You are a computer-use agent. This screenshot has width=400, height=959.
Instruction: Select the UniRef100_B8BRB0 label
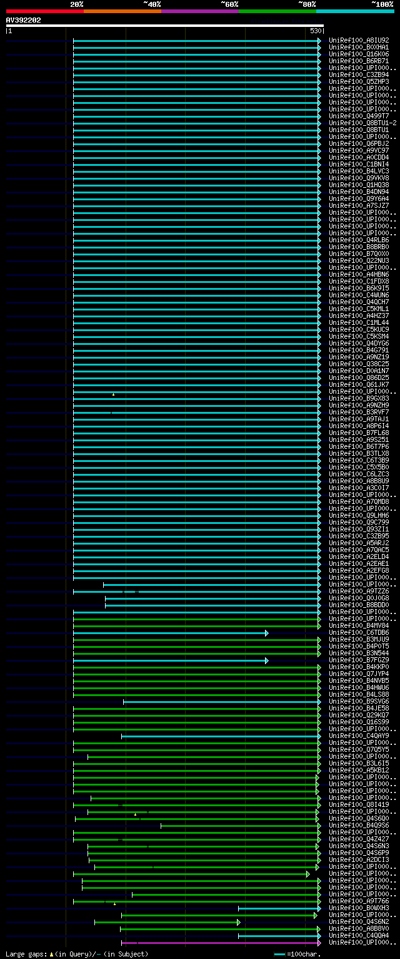point(359,247)
